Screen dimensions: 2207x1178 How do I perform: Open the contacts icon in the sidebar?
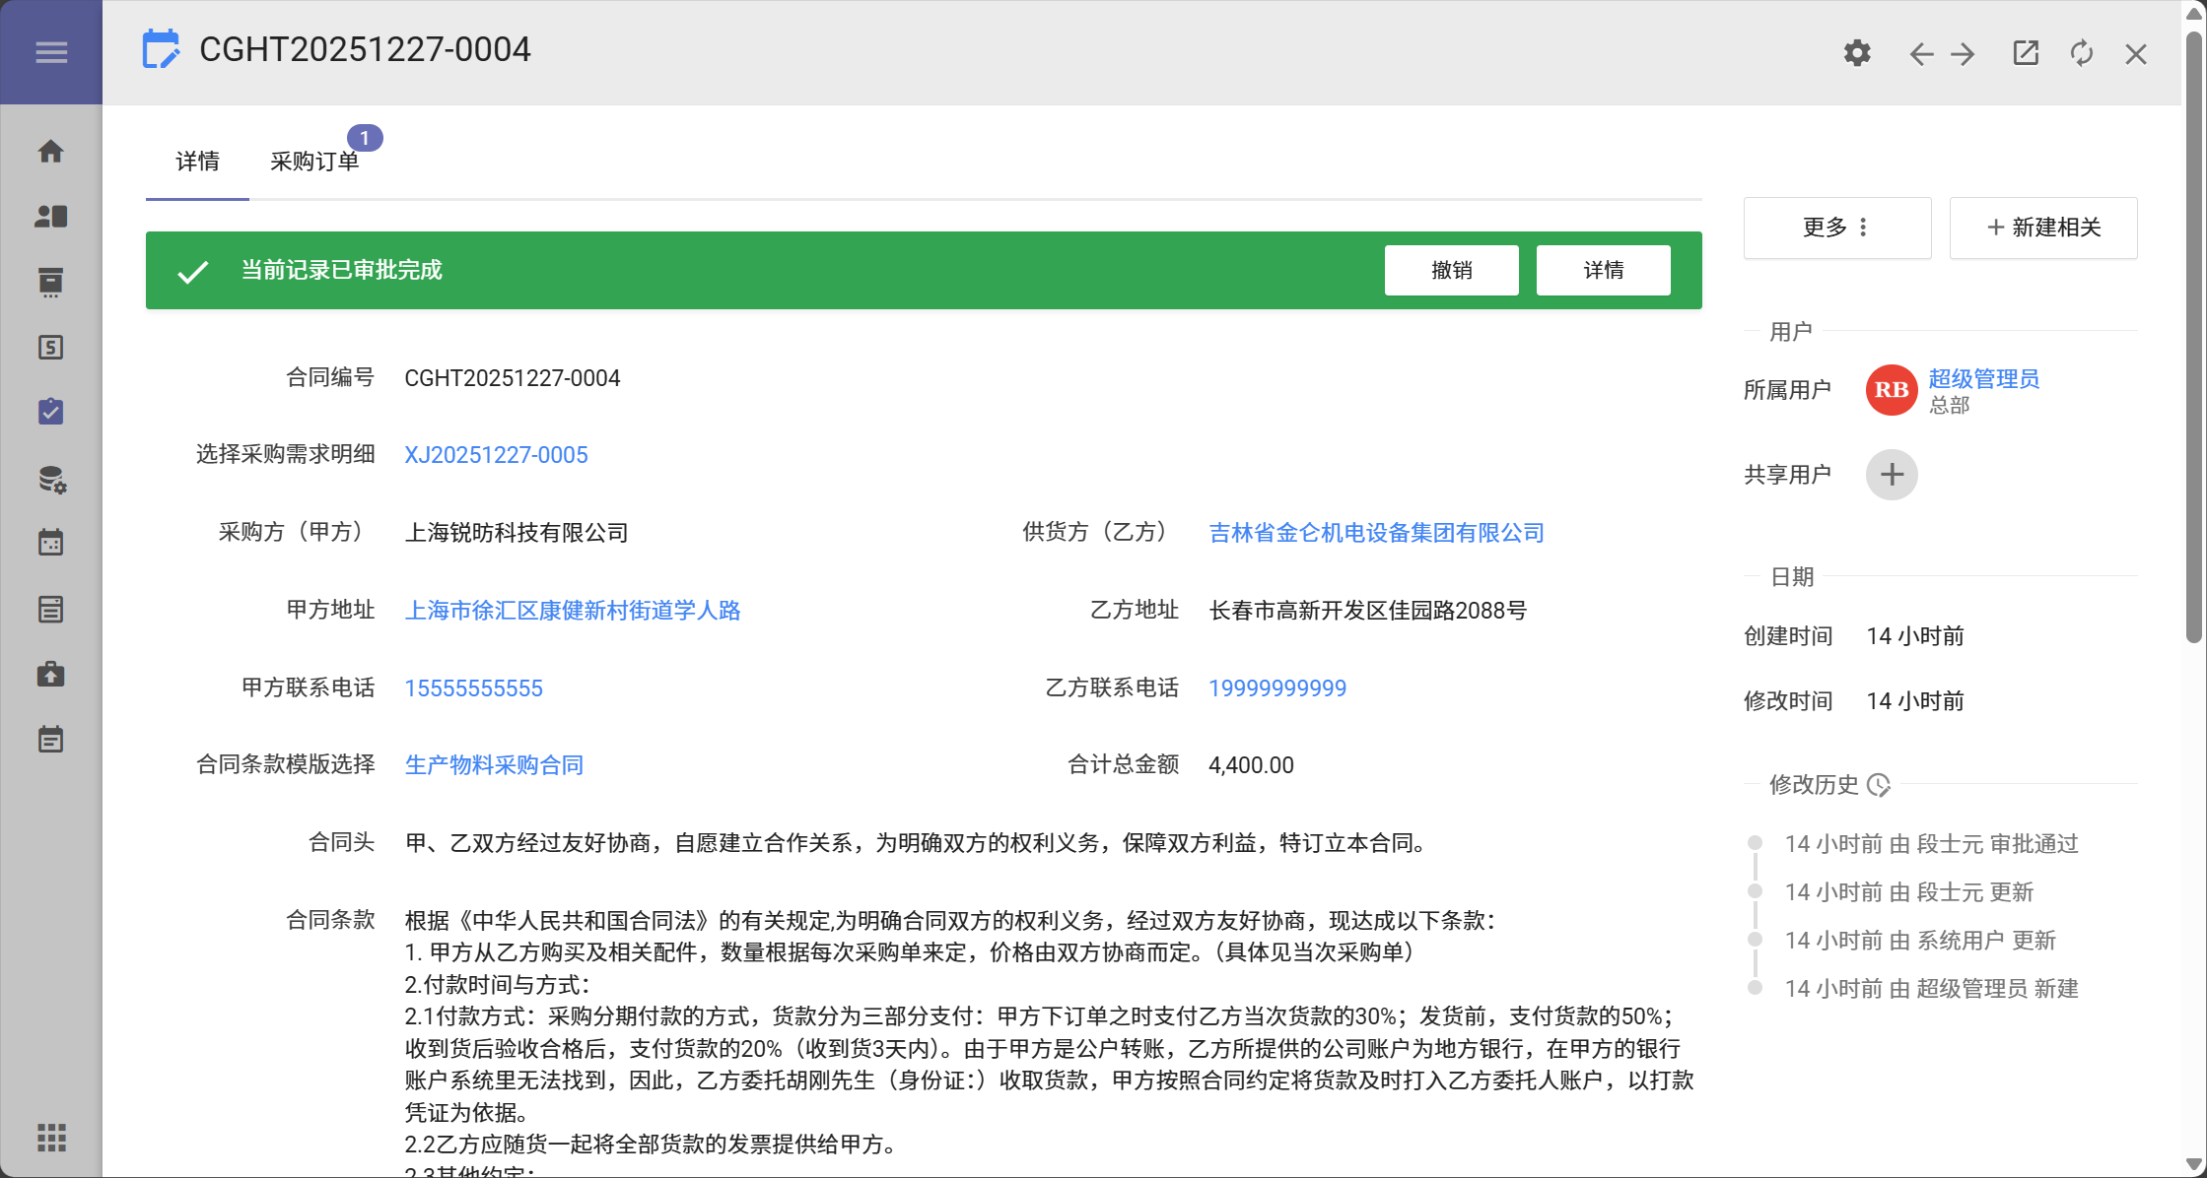click(51, 217)
